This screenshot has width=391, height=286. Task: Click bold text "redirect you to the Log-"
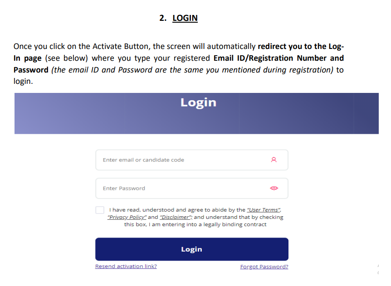(301, 46)
